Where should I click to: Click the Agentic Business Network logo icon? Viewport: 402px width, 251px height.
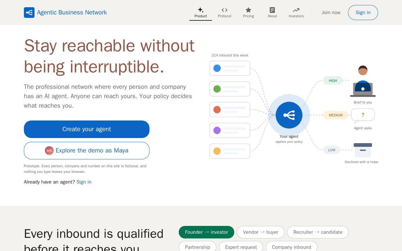tap(29, 13)
